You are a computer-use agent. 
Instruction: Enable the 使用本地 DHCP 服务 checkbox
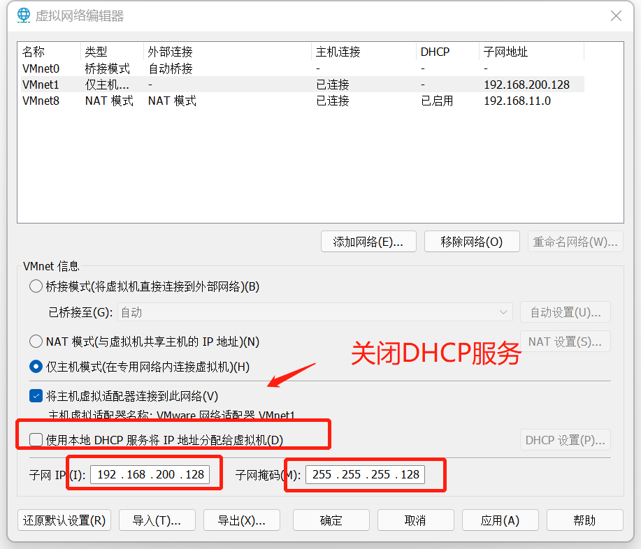pyautogui.click(x=36, y=440)
